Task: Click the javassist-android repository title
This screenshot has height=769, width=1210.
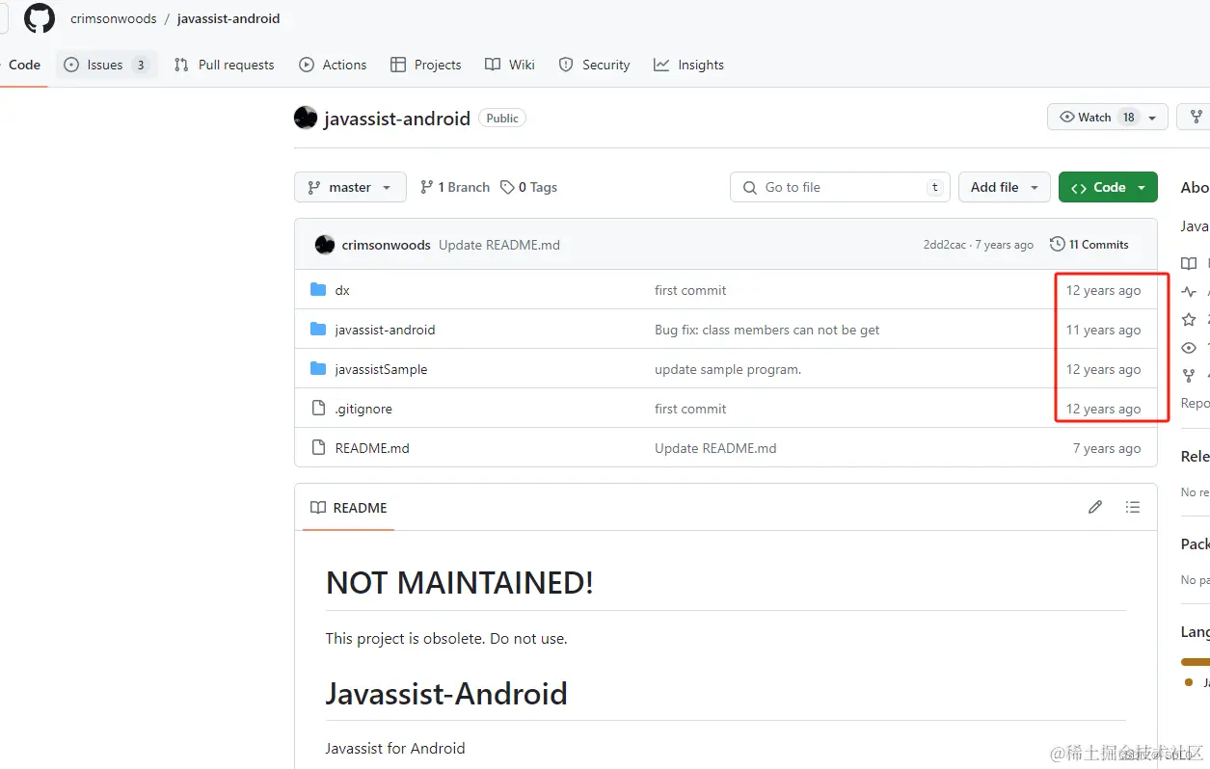Action: [397, 119]
